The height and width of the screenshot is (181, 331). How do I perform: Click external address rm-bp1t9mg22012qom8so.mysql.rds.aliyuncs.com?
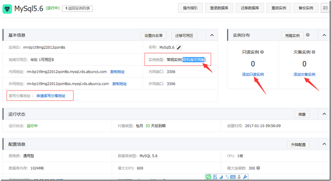68,84
